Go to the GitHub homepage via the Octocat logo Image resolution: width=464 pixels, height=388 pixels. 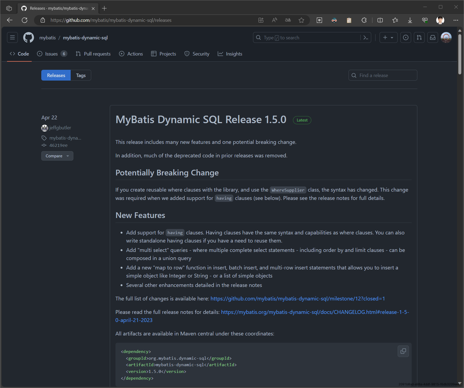point(29,37)
